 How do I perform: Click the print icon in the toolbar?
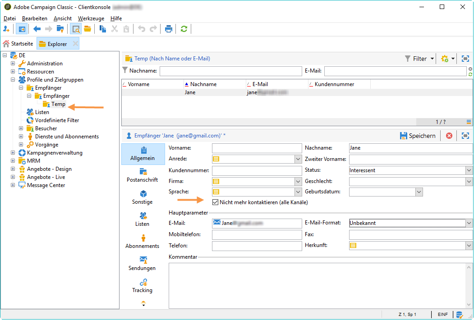click(x=169, y=29)
